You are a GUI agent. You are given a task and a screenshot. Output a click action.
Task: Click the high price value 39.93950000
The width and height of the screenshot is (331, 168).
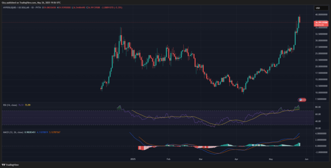[x=65, y=8]
